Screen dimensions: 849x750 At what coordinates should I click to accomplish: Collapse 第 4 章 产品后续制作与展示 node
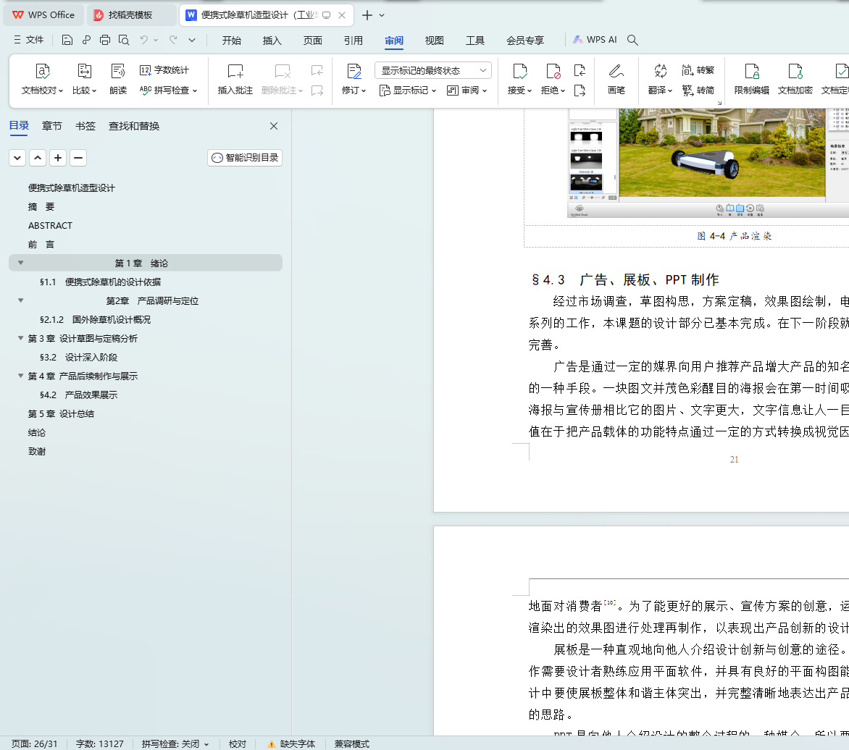21,376
